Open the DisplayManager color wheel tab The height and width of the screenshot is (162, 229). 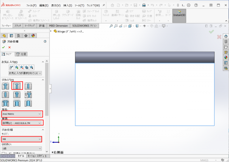click(x=33, y=36)
